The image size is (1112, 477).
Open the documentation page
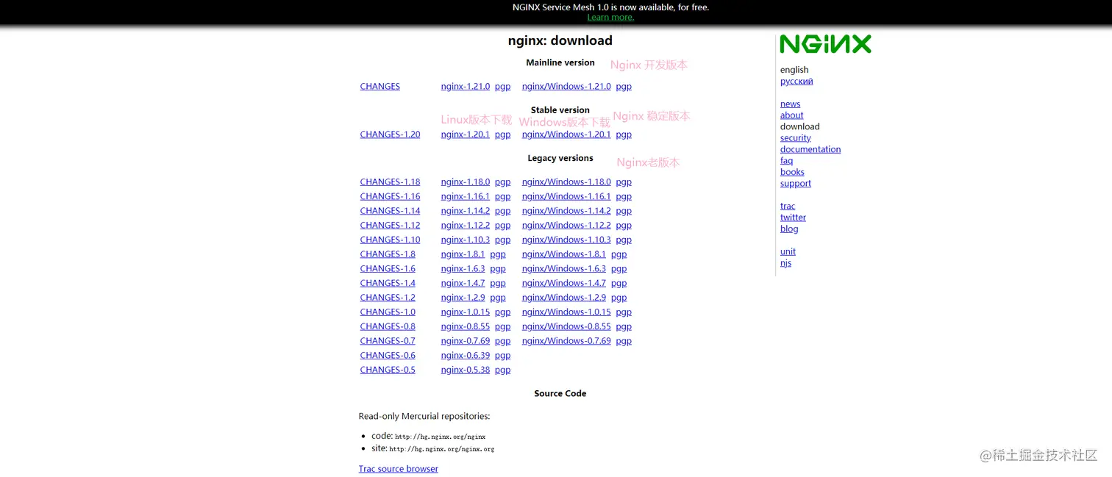810,148
